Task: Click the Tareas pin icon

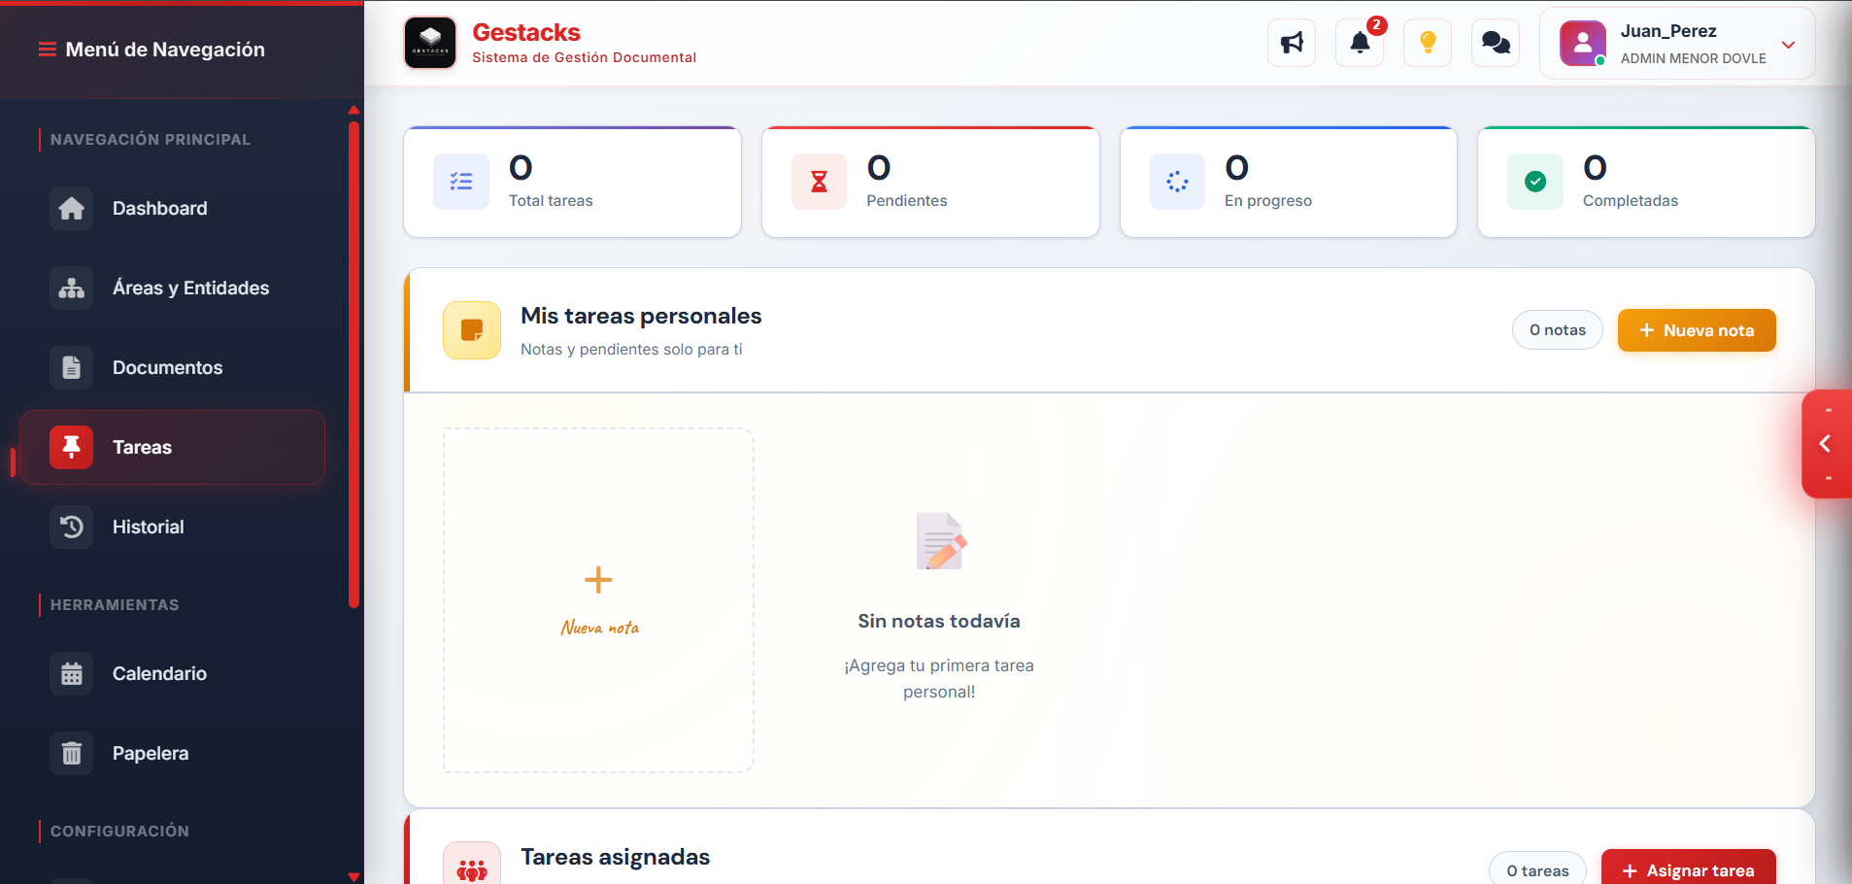Action: click(x=72, y=447)
